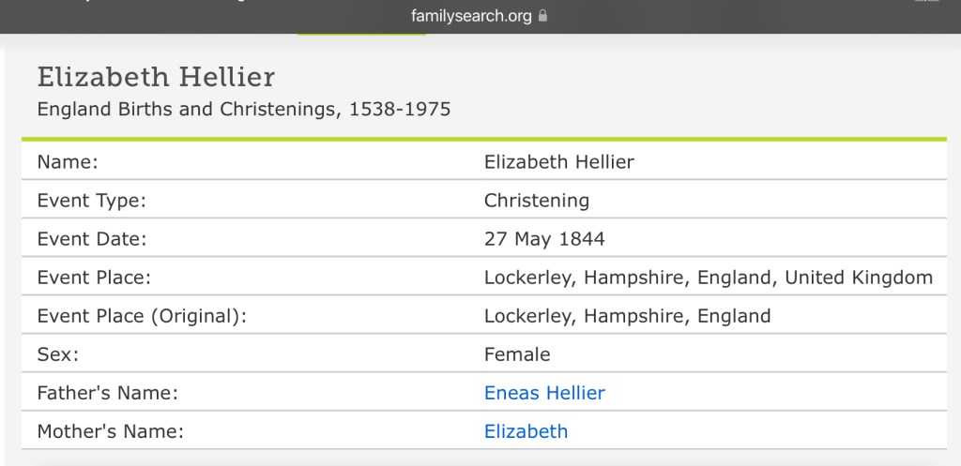Click the Event Type label

pos(90,200)
